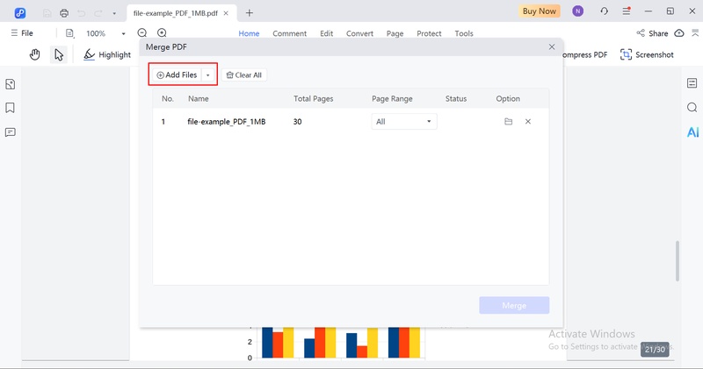The width and height of the screenshot is (703, 369).
Task: Click the Merge button
Action: (x=514, y=305)
